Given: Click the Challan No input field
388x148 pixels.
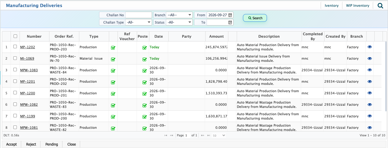Looking at the screenshot, I should (x=138, y=15).
